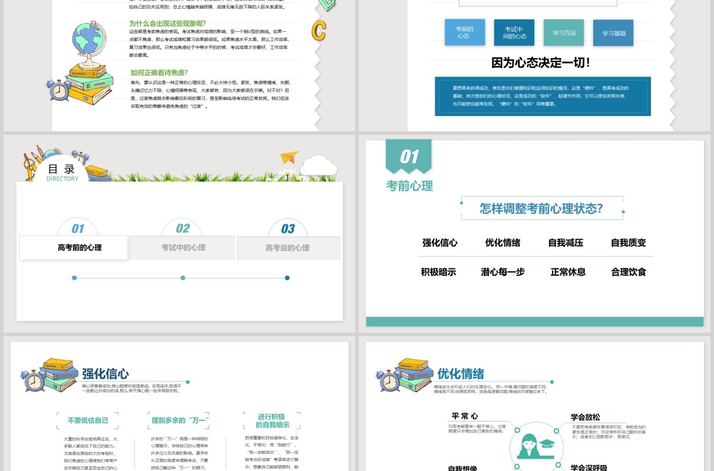Click the alarm clock beside the globe books
Screen dimensions: 714x471
click(59, 90)
